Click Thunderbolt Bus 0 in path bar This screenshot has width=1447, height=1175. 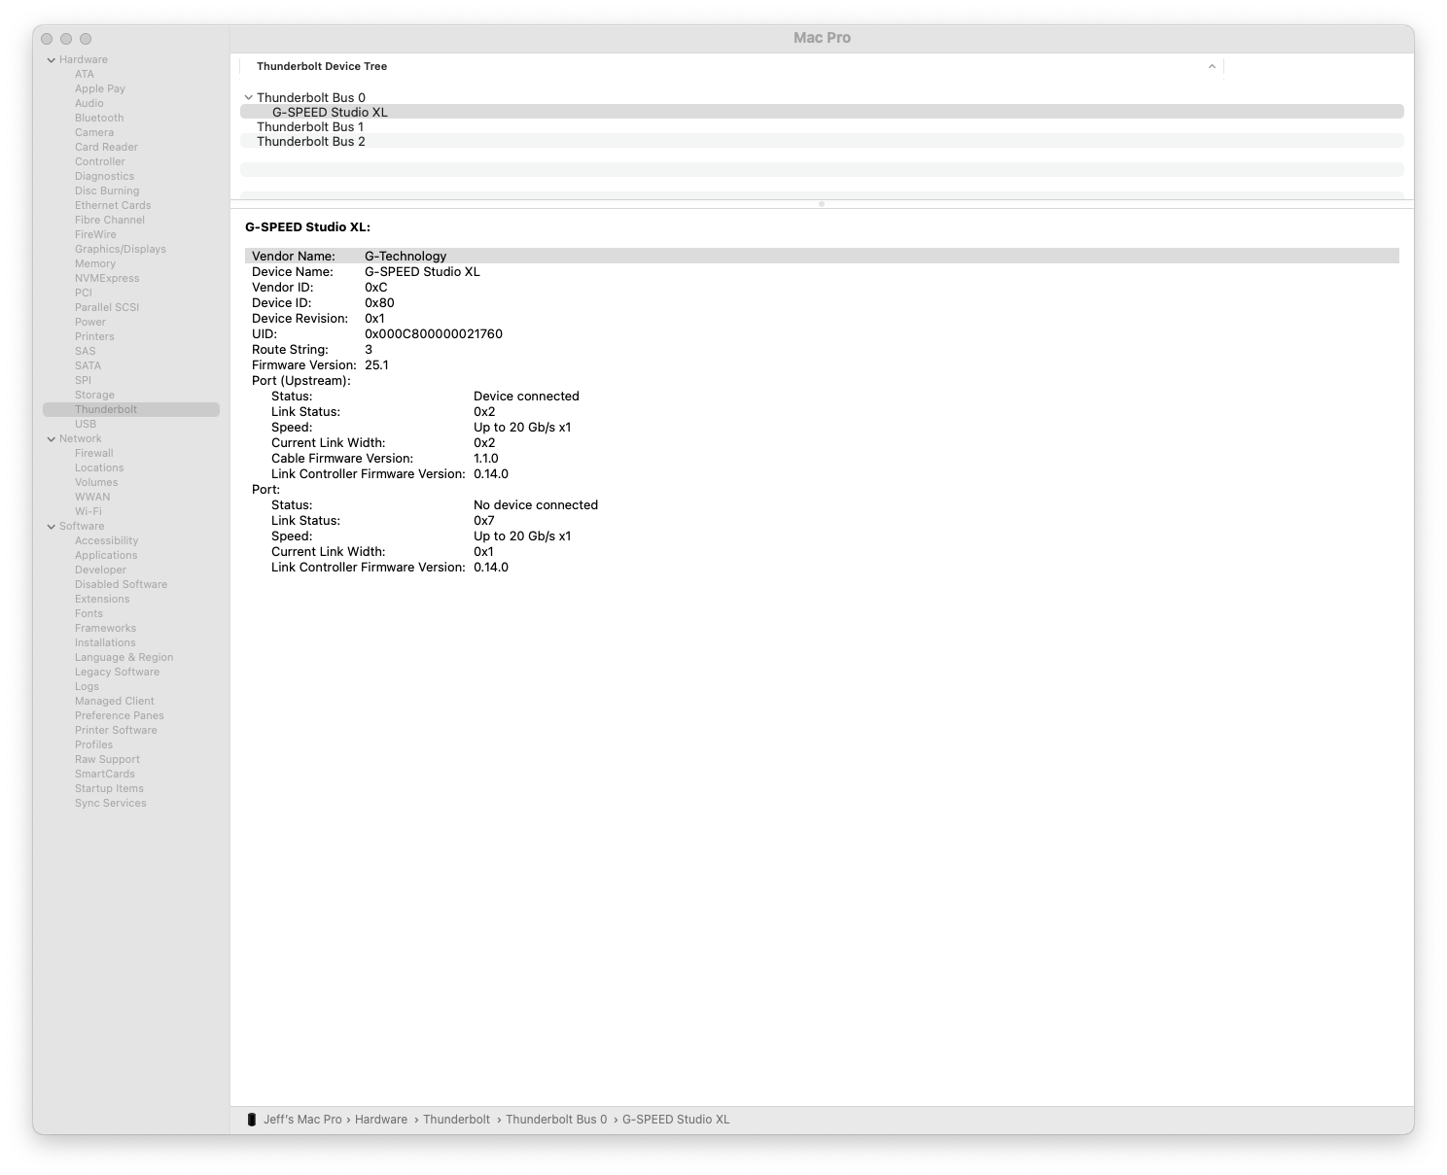[x=556, y=1120]
